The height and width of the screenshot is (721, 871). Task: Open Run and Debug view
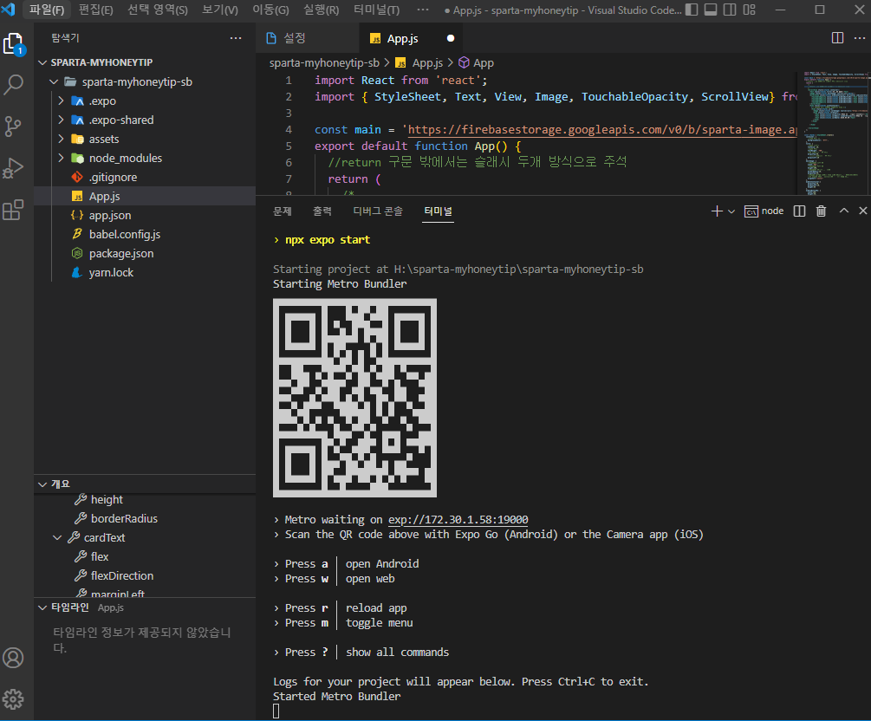(x=13, y=168)
